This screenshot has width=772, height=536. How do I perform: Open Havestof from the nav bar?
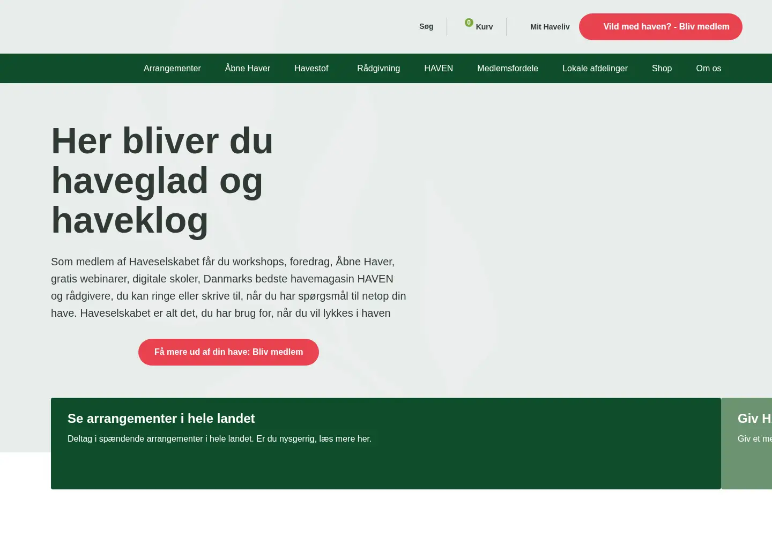(311, 68)
